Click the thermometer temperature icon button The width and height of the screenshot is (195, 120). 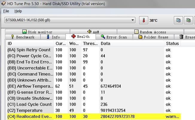[144, 20]
